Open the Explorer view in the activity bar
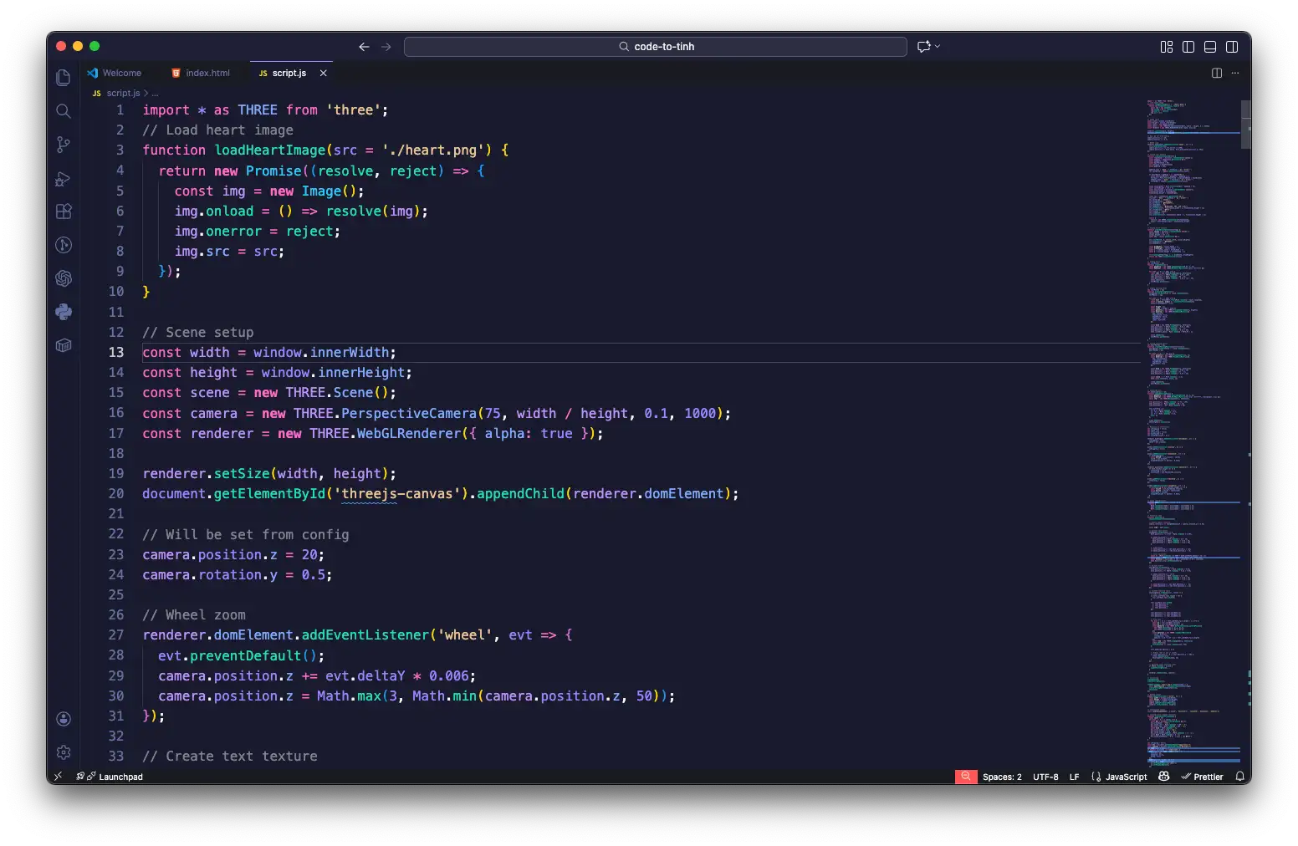 point(64,79)
